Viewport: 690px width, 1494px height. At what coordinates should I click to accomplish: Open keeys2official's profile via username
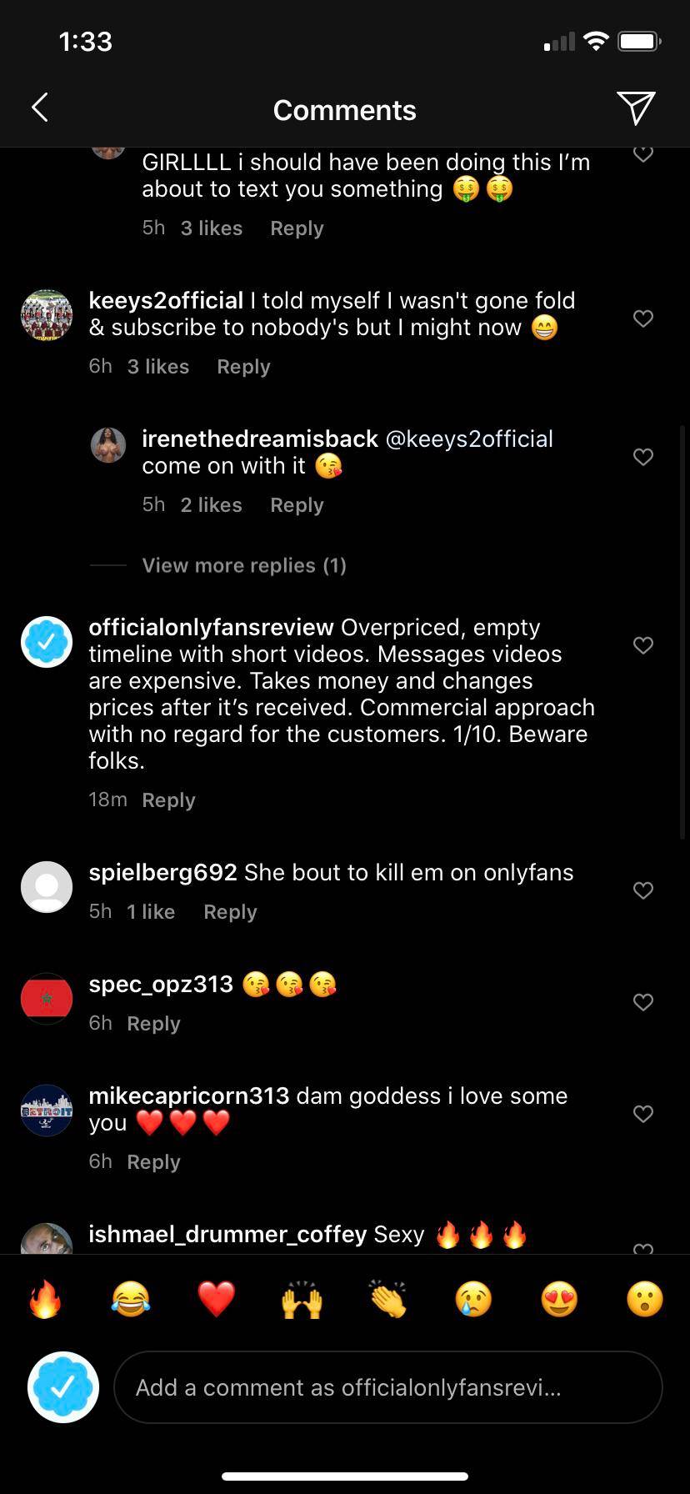tap(164, 300)
